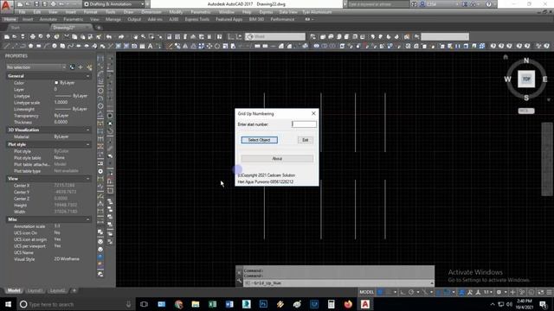This screenshot has width=554, height=311.
Task: Open Windows Task View button
Action: pos(144,304)
